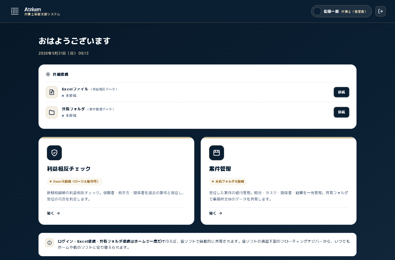The width and height of the screenshot is (395, 260).
Task: Click the 共有フォルダ folder icon
Action: click(x=52, y=112)
